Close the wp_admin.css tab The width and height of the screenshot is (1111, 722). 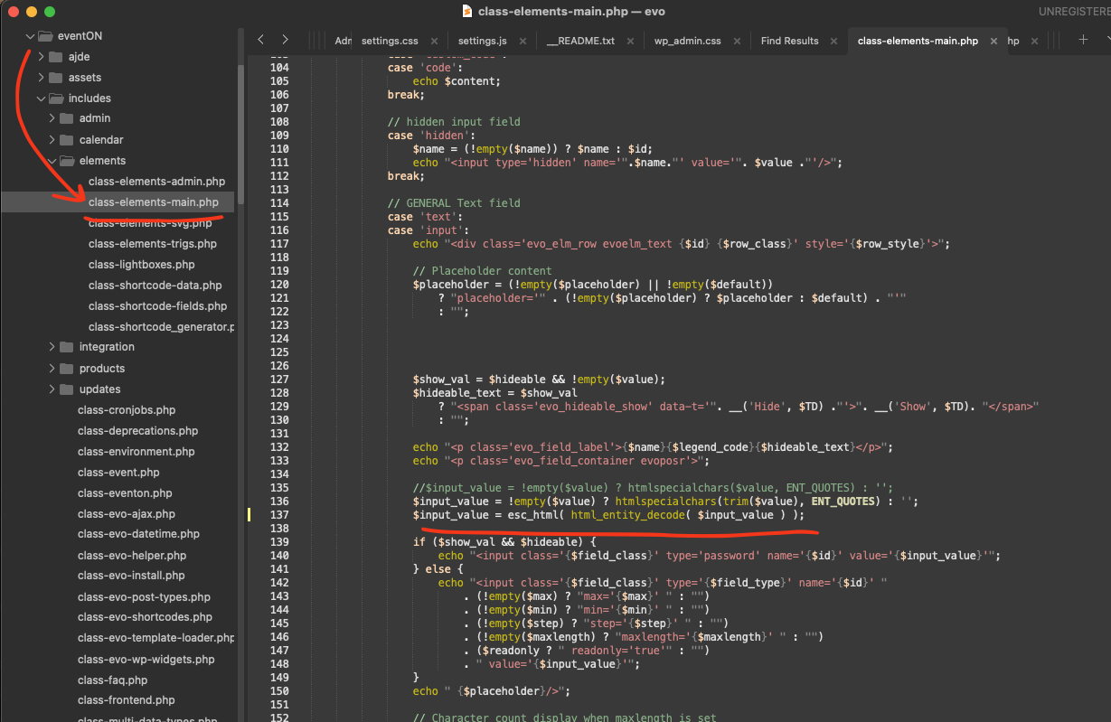click(738, 42)
